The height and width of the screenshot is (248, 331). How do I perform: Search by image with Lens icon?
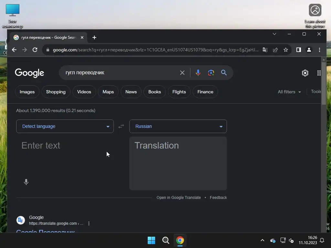point(211,73)
